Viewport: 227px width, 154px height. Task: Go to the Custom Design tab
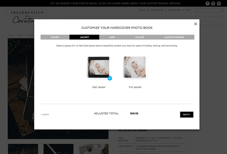pyautogui.click(x=174, y=37)
